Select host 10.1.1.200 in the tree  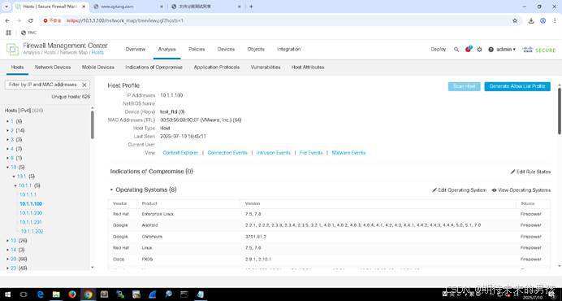coord(31,213)
